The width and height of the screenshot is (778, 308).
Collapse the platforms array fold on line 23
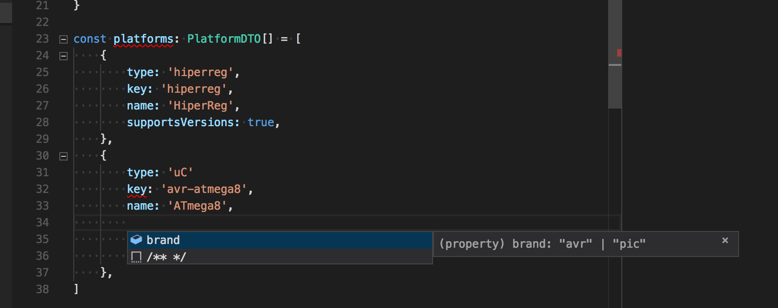click(x=64, y=39)
